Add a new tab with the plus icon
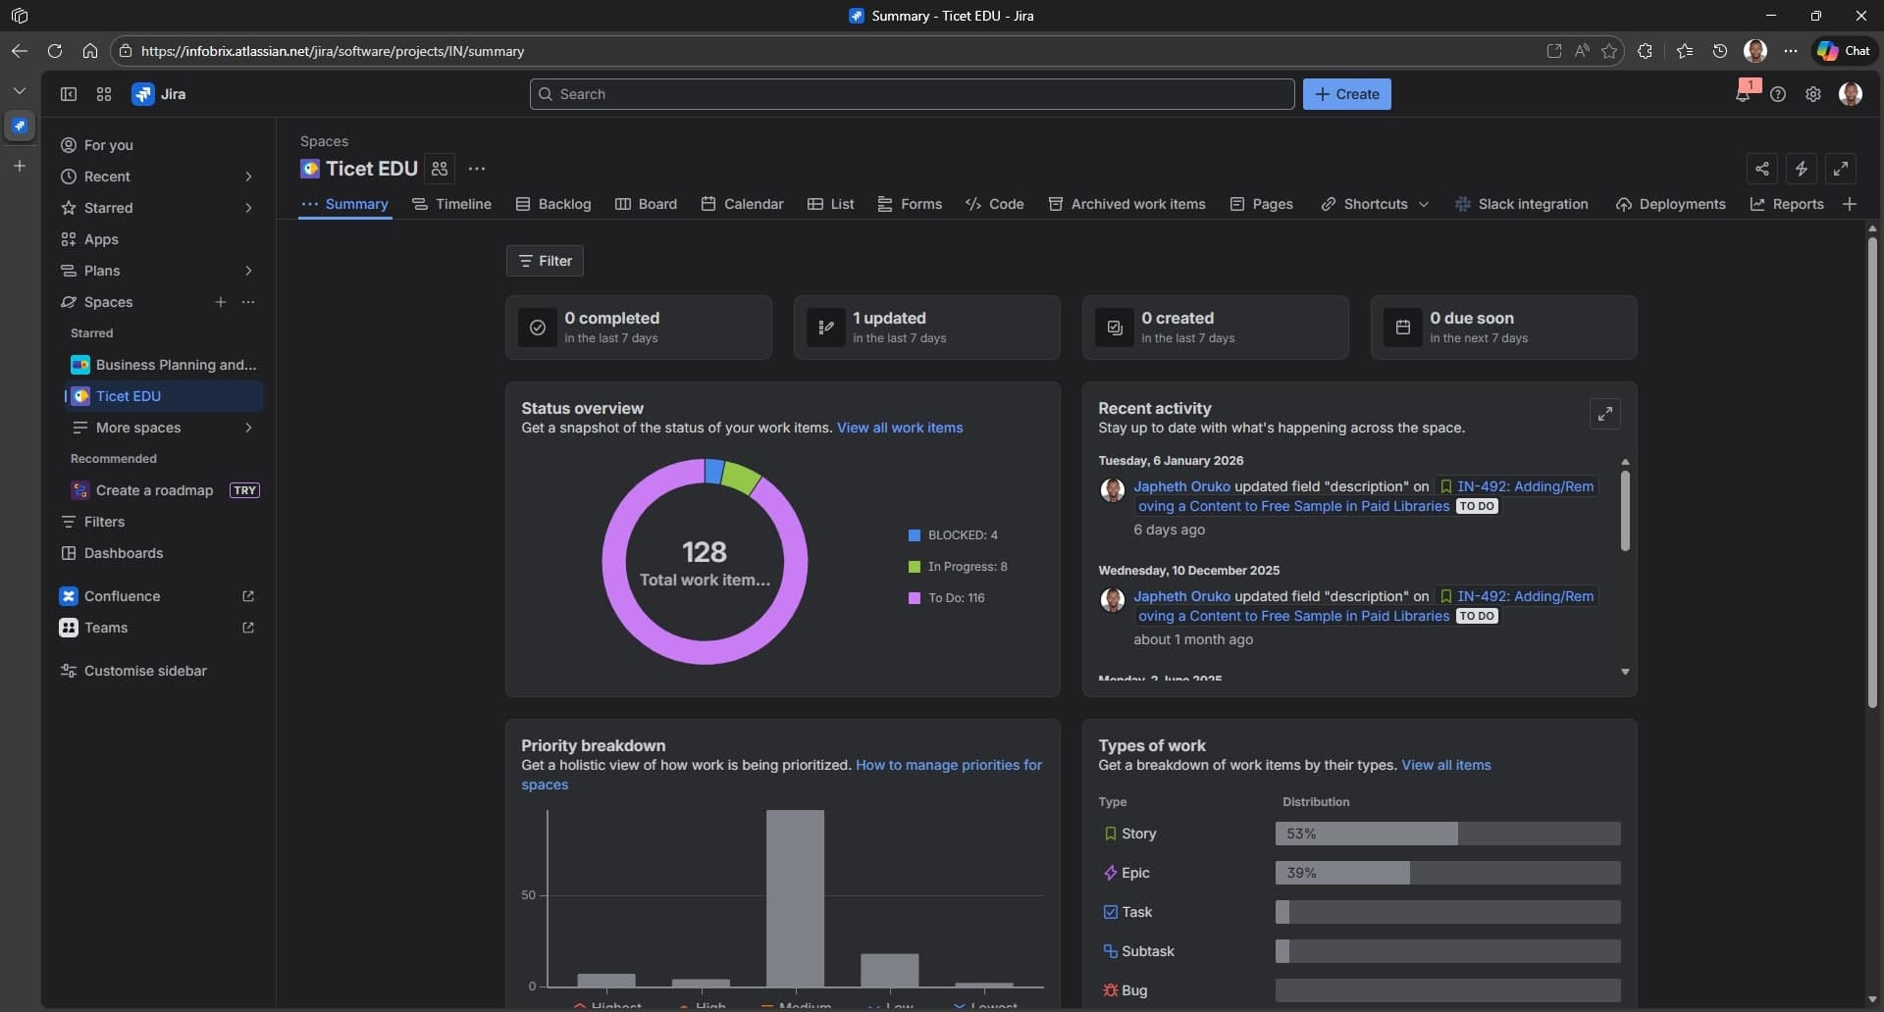1884x1012 pixels. [1850, 204]
